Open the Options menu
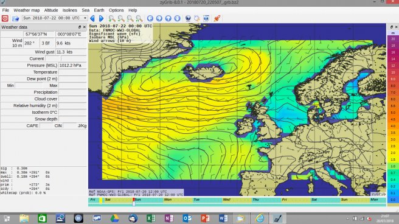The image size is (399, 224). tap(116, 10)
